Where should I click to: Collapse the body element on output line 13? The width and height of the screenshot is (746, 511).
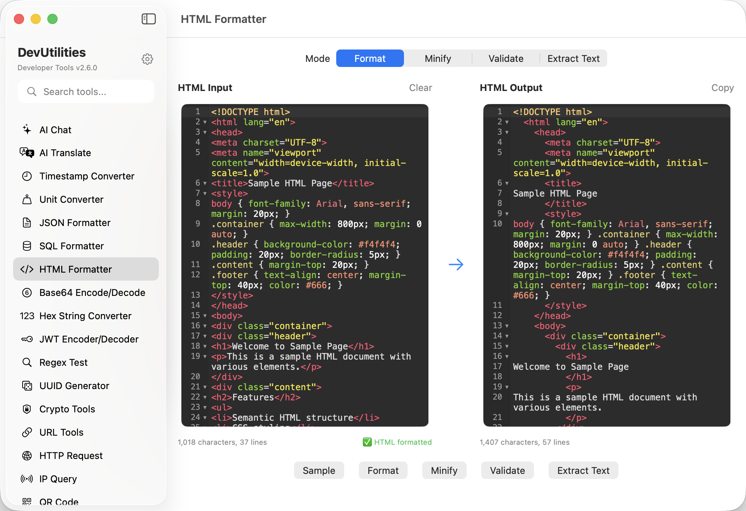point(507,326)
